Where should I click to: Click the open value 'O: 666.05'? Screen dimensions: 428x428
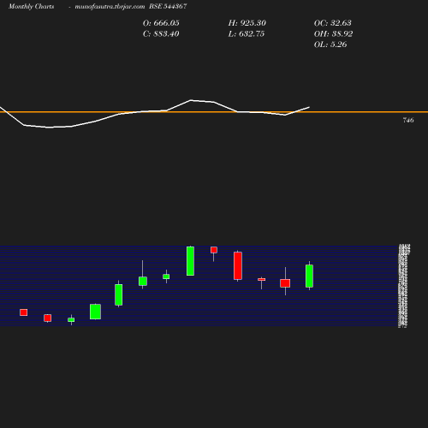161,23
